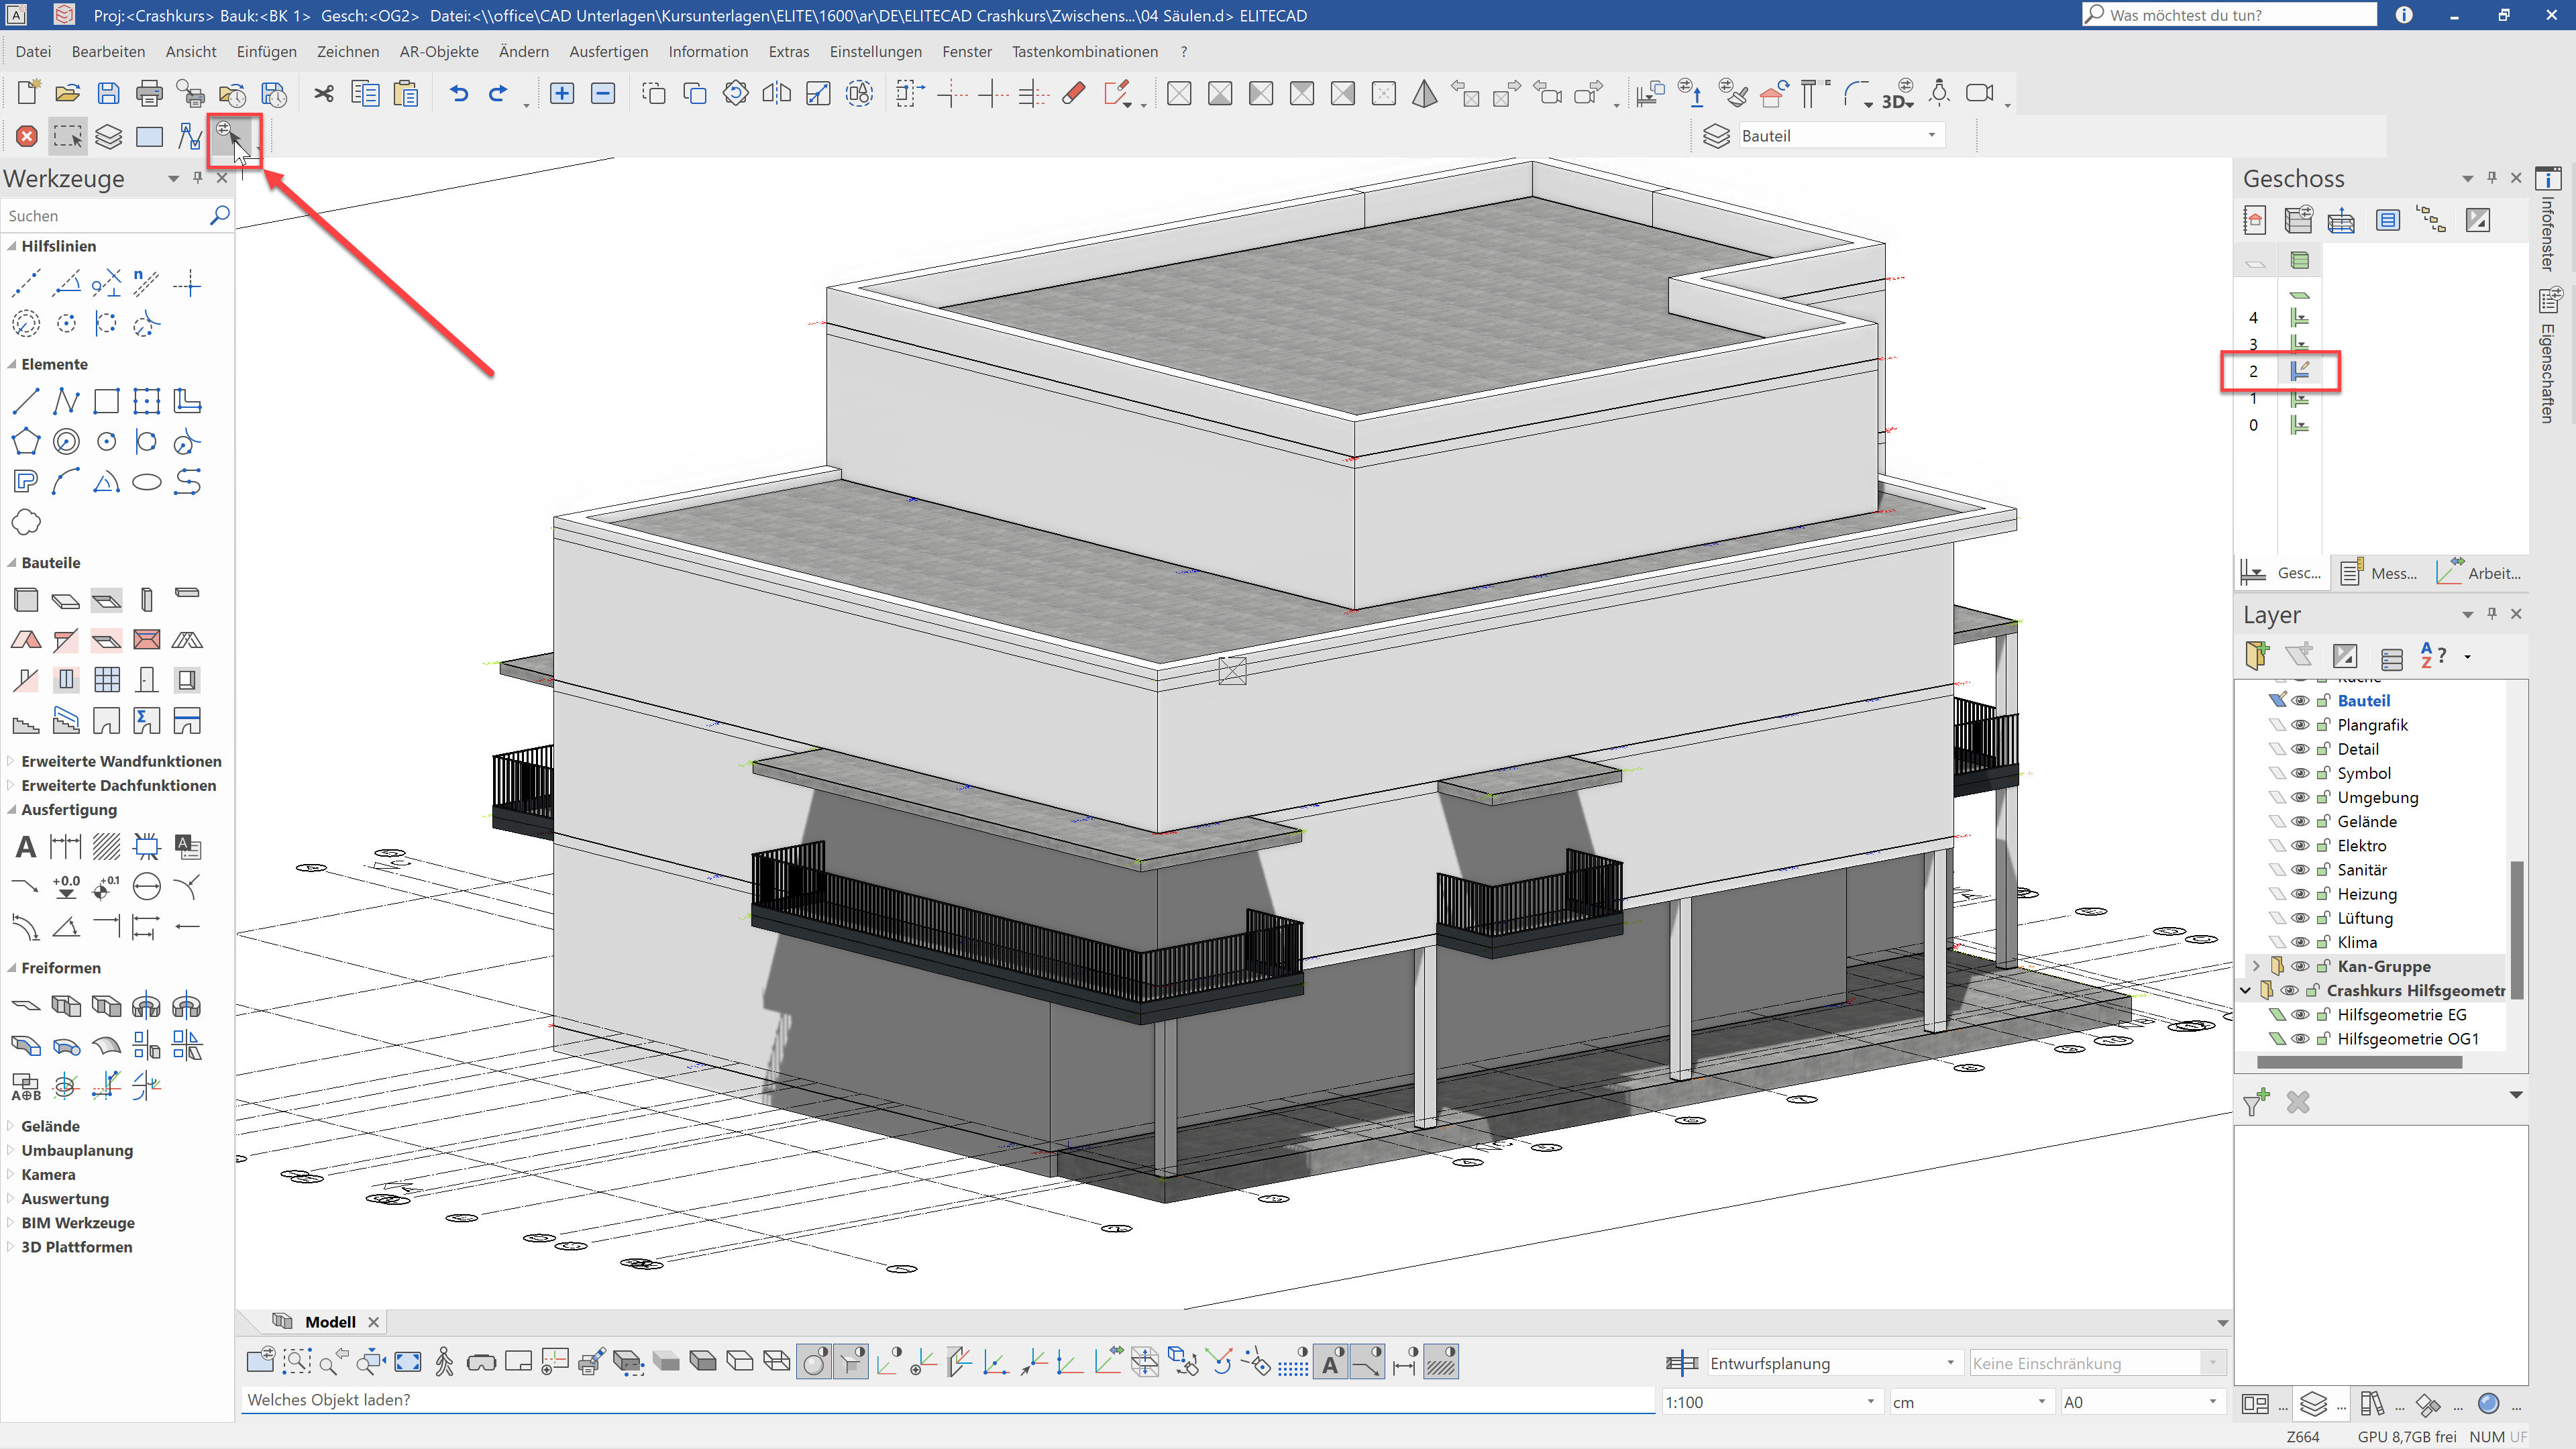This screenshot has width=2576, height=1449.
Task: Open file with the folder icon
Action: [67, 93]
